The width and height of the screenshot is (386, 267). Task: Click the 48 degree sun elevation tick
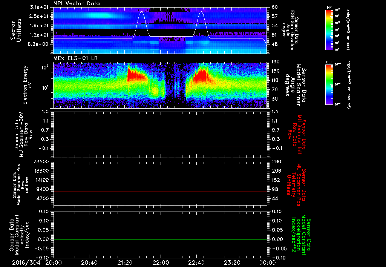275,44
